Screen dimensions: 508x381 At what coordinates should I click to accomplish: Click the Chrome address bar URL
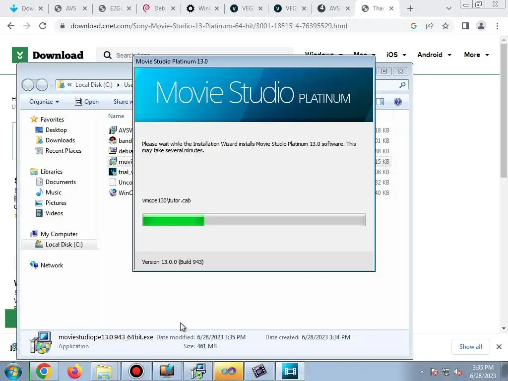209,26
